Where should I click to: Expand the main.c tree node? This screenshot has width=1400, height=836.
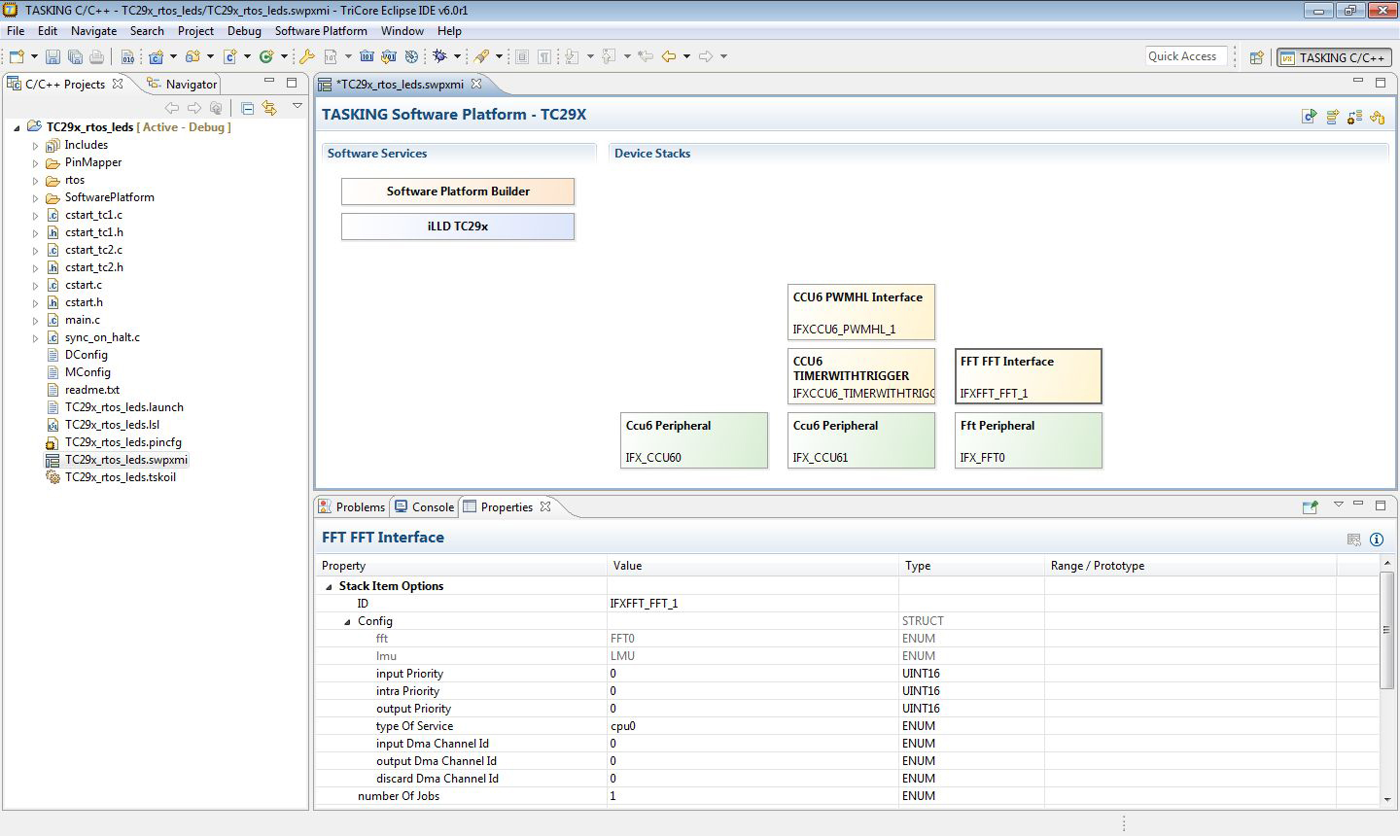tap(36, 321)
